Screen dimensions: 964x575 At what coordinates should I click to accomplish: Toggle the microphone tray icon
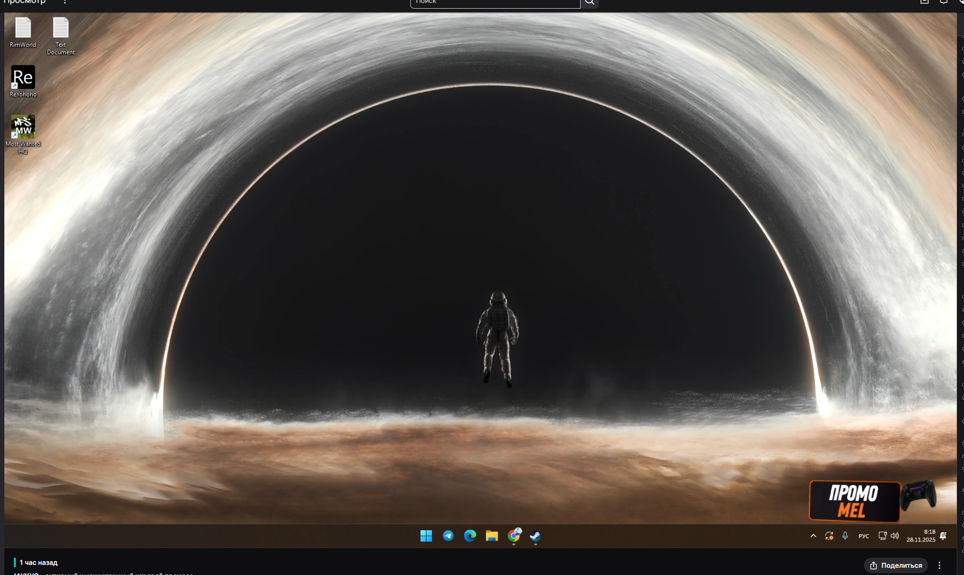(845, 536)
